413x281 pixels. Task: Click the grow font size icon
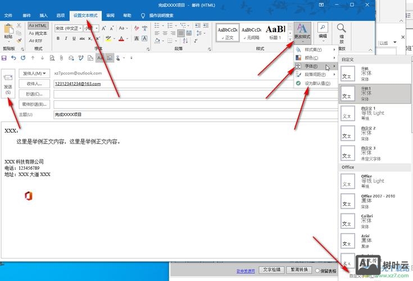(x=104, y=28)
